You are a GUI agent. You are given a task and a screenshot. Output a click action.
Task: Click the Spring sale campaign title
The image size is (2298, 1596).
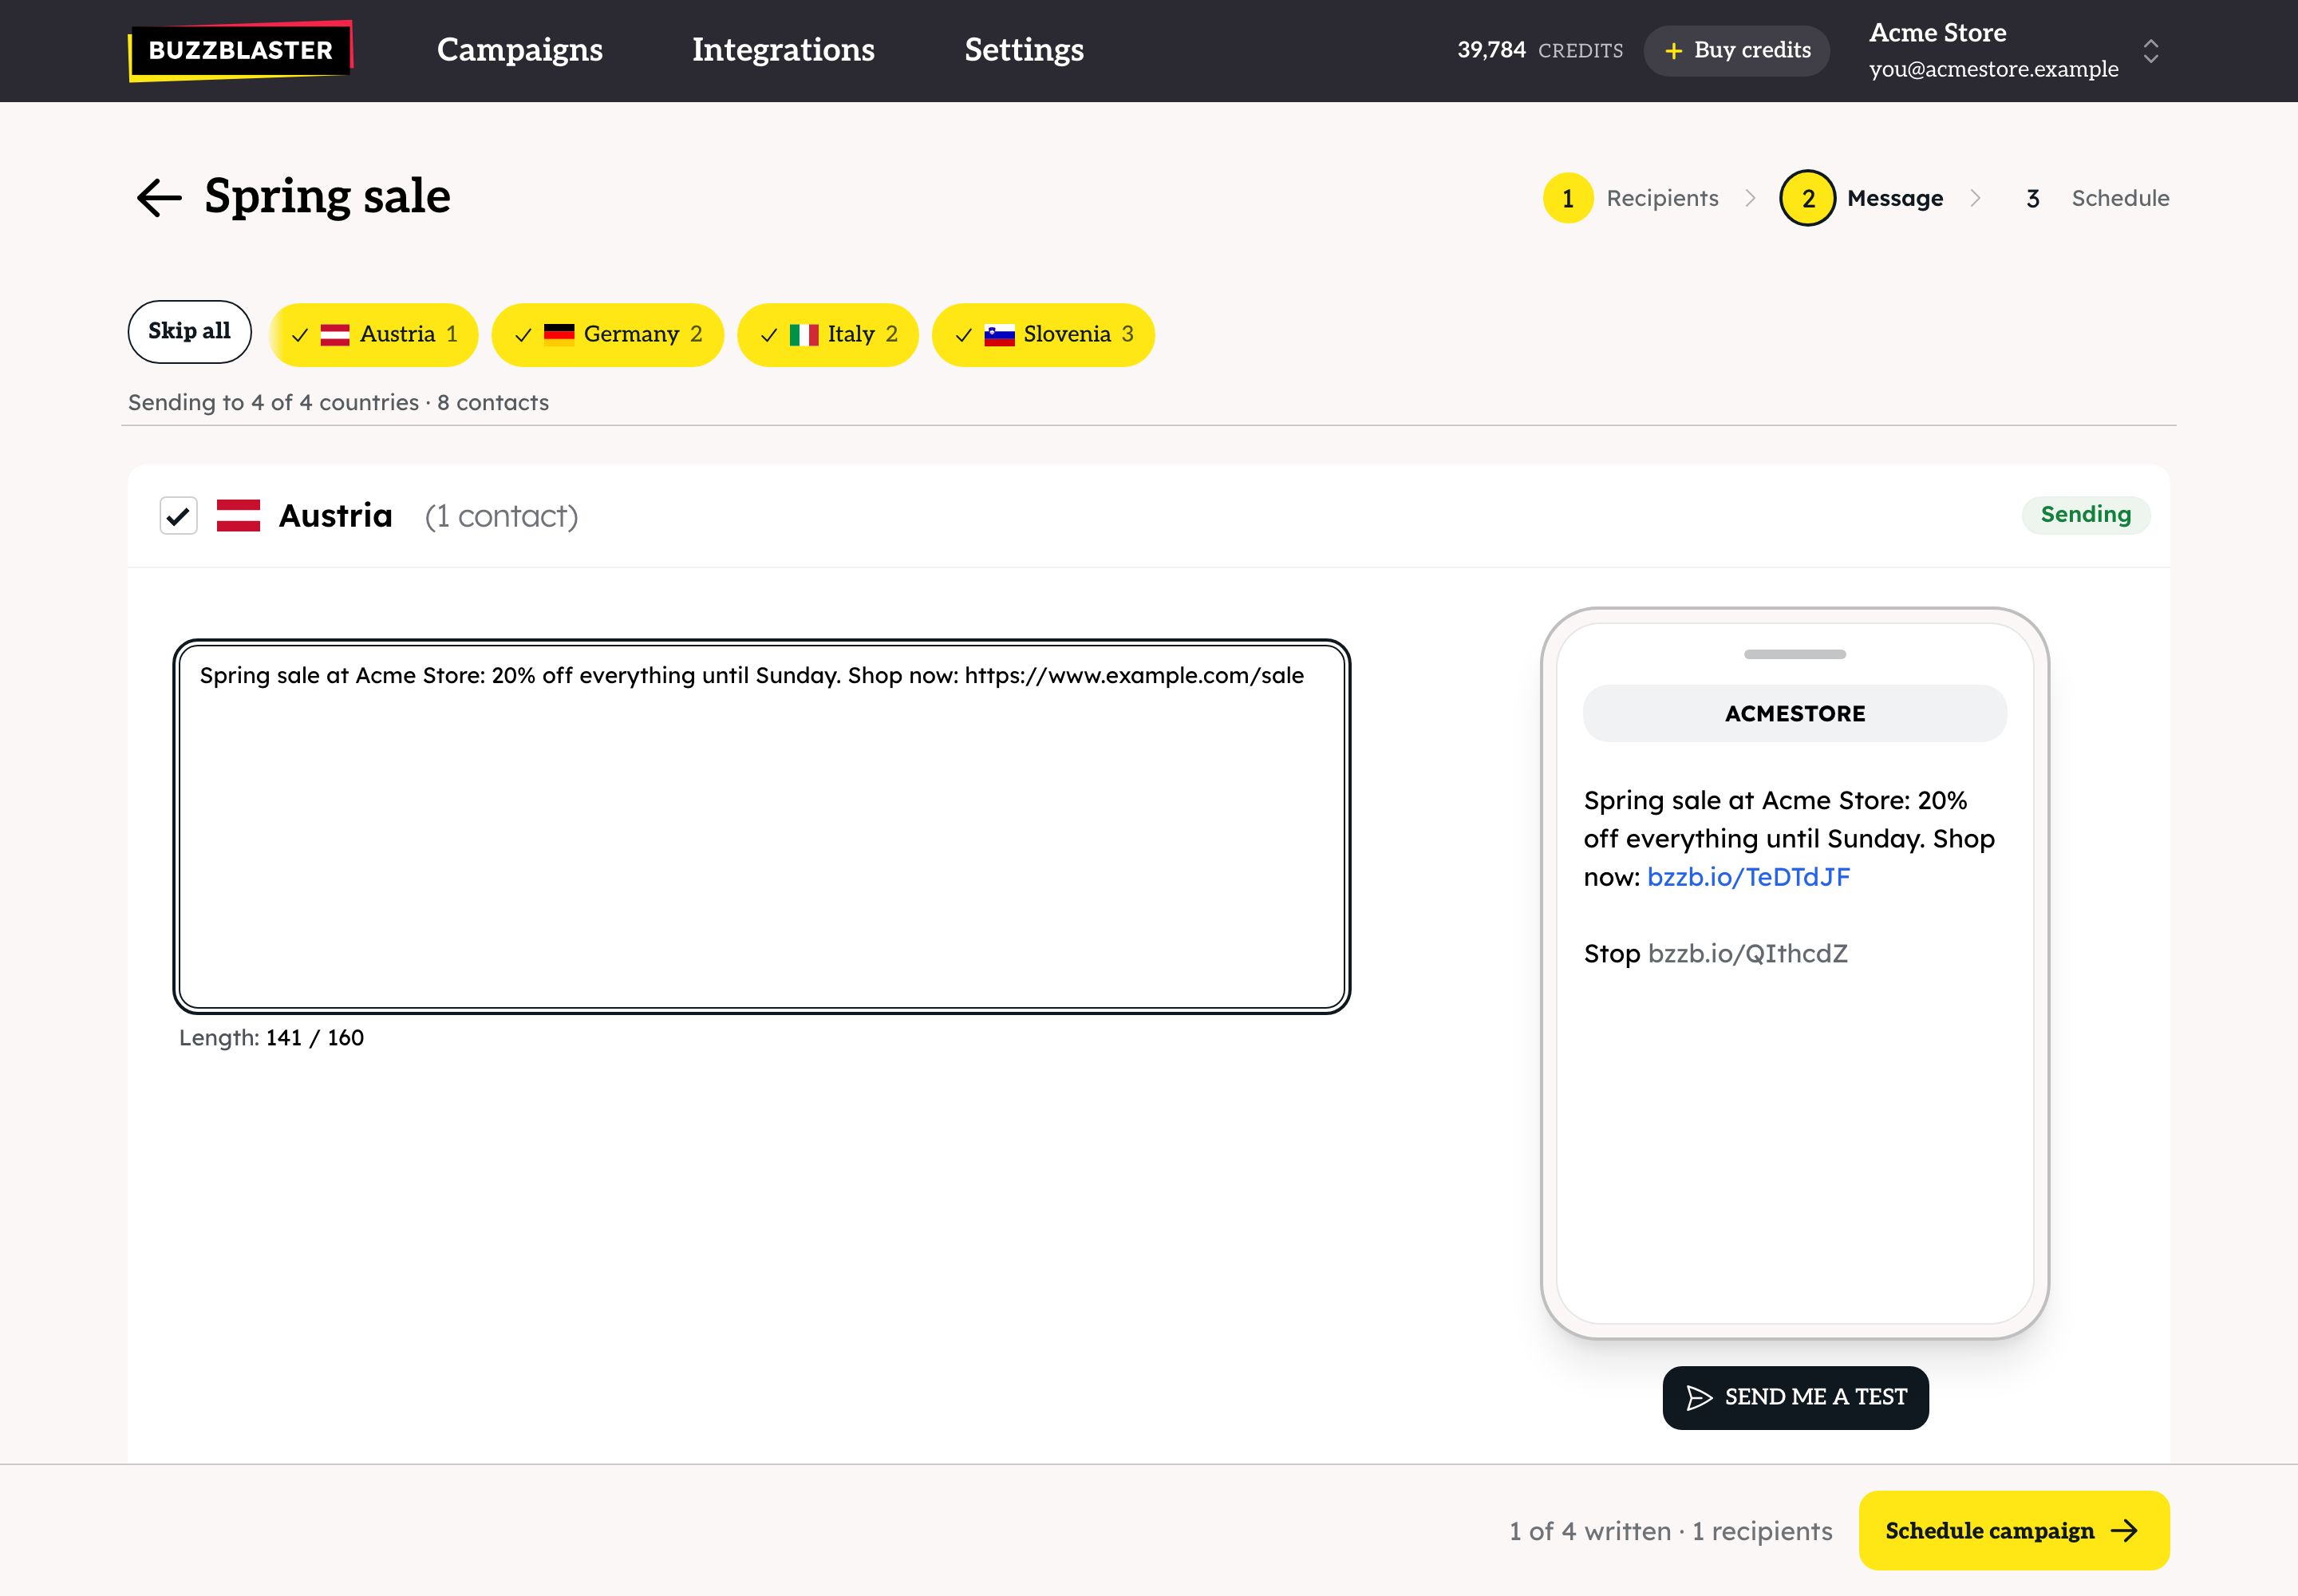pos(328,196)
